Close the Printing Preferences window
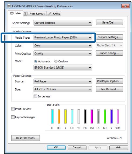The width and height of the screenshot is (132, 154). tap(126, 6)
